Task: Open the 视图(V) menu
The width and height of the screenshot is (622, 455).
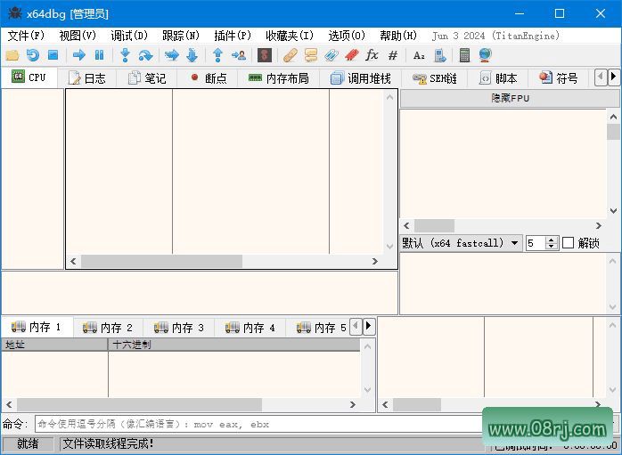Action: [78, 36]
